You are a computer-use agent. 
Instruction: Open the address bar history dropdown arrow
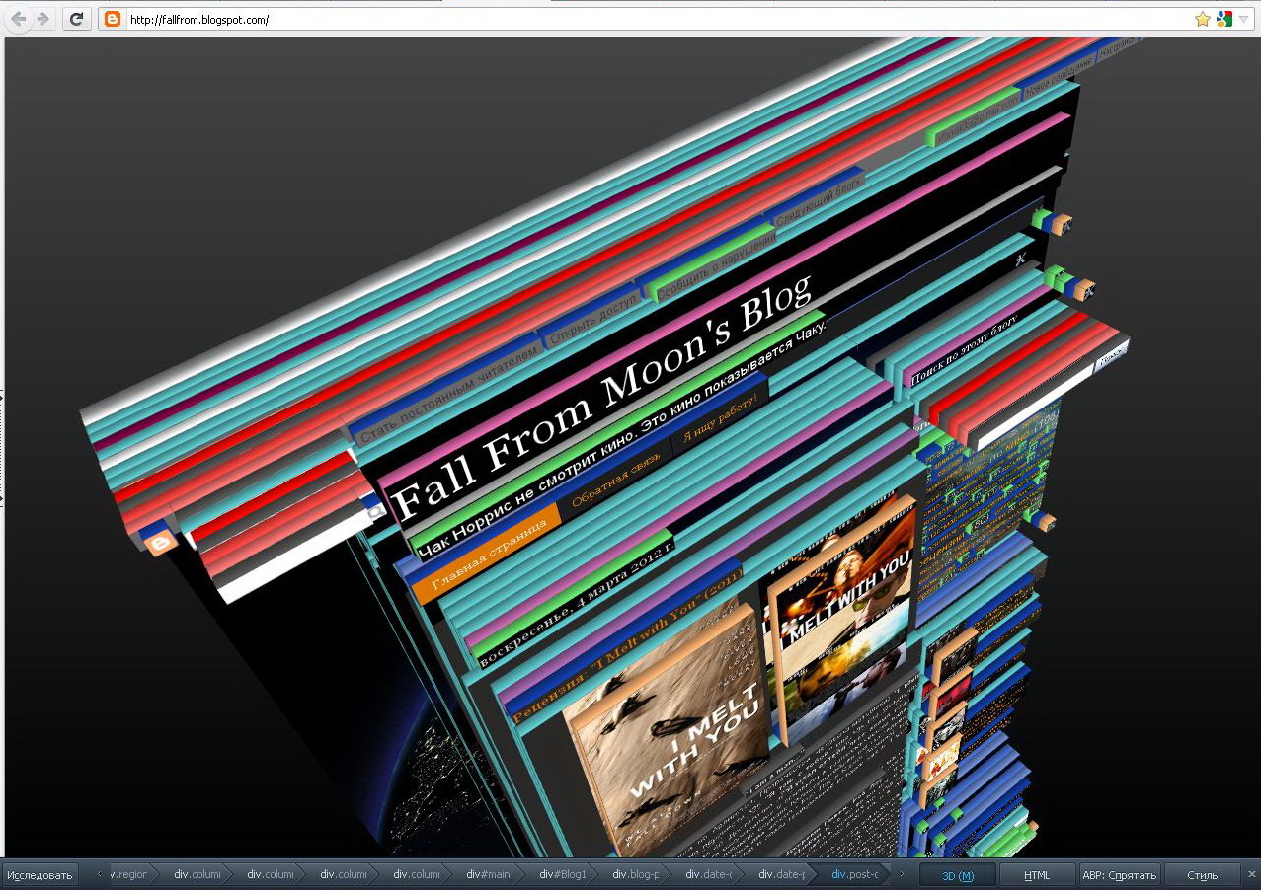click(1243, 19)
